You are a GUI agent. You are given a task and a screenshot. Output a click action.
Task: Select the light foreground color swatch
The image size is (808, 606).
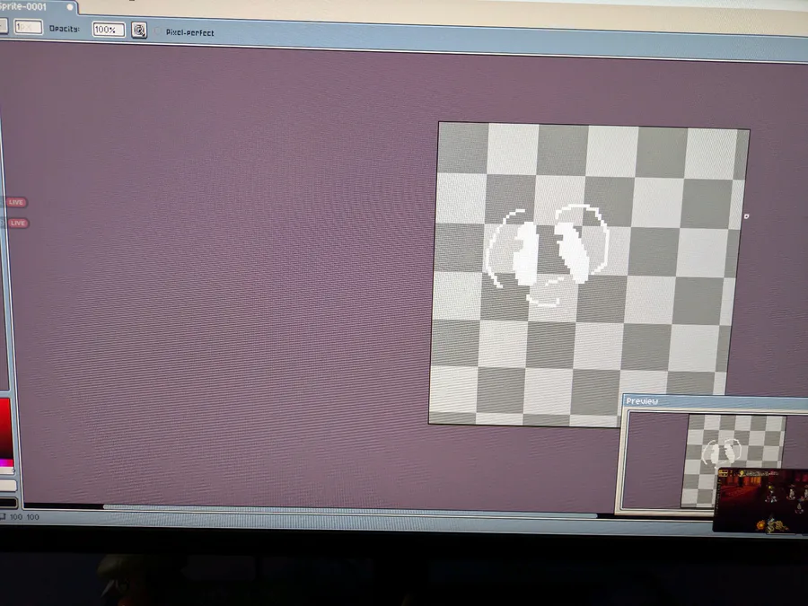pos(8,486)
